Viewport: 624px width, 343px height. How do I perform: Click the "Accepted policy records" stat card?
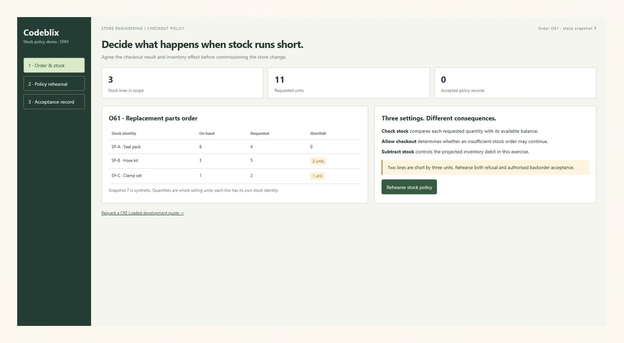click(x=515, y=83)
